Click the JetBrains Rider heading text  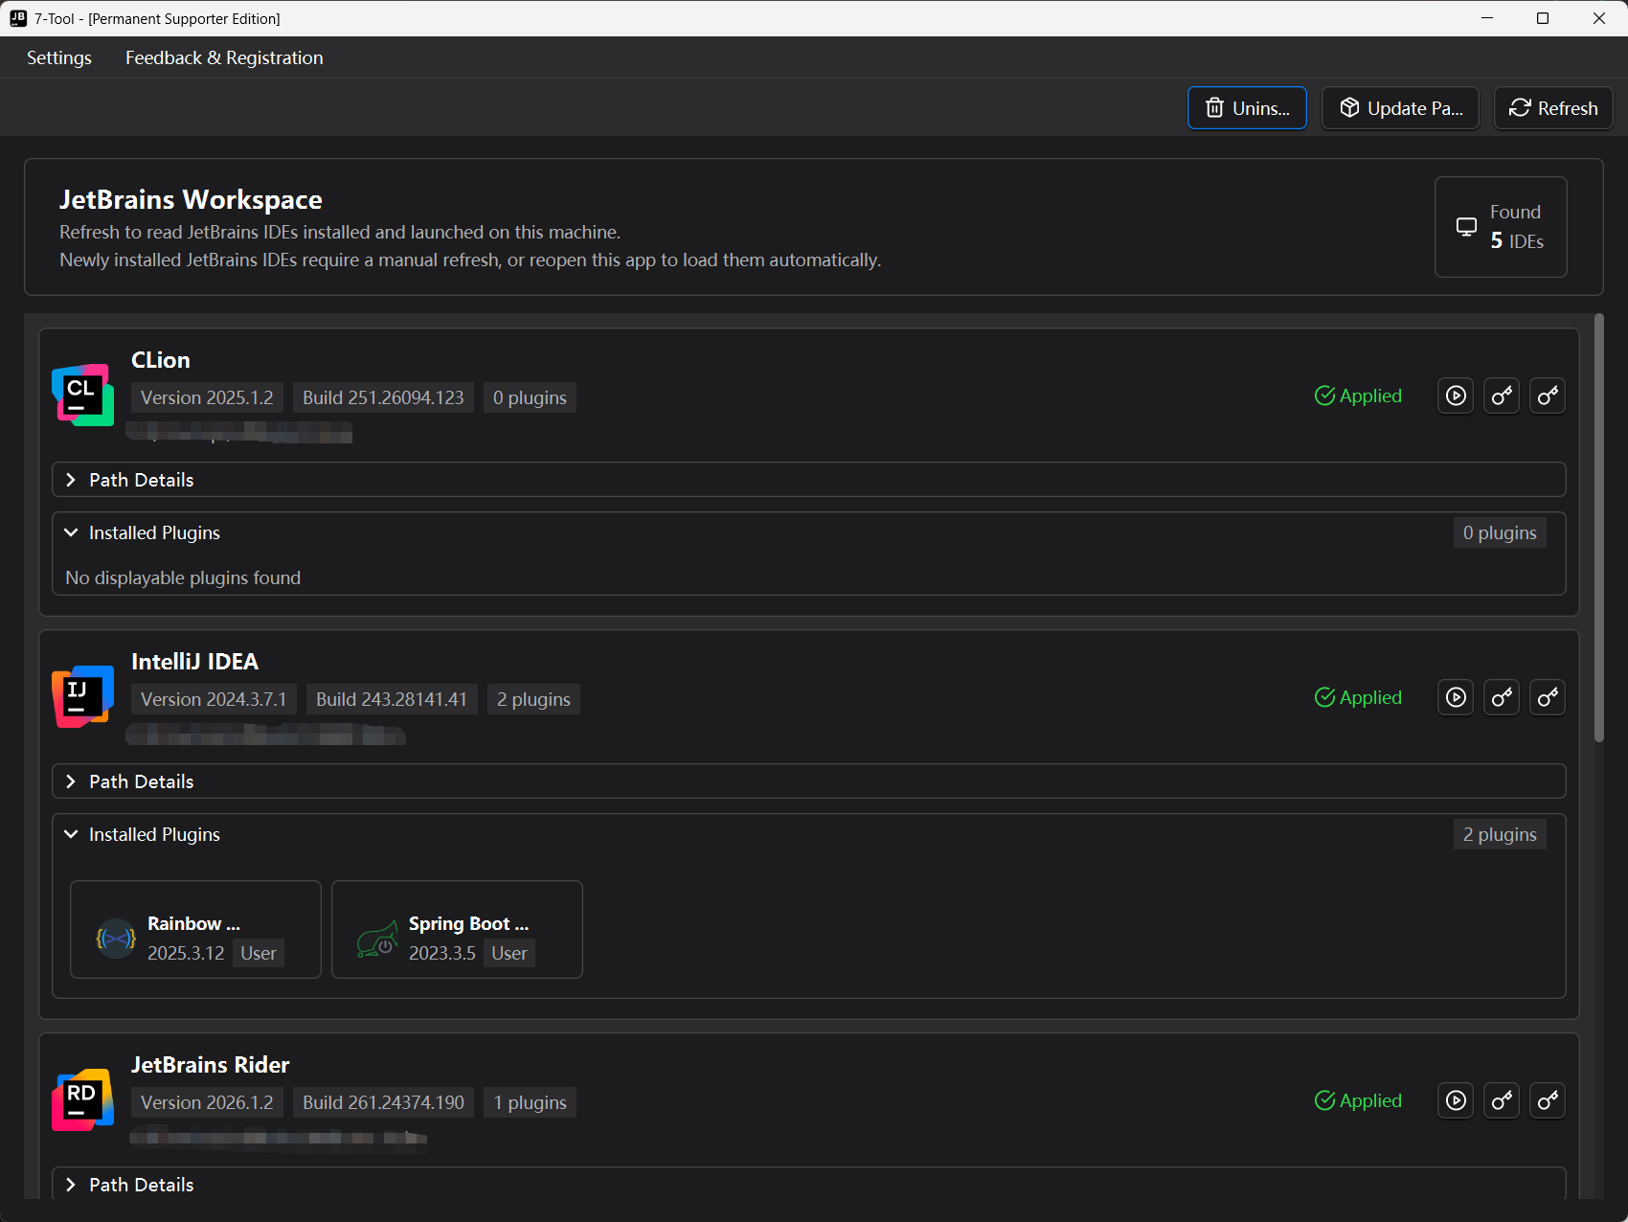210,1065
